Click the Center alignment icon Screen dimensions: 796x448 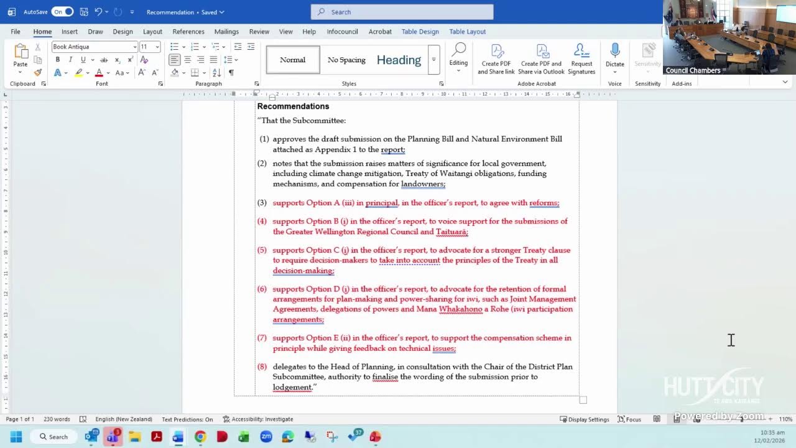[x=187, y=60]
